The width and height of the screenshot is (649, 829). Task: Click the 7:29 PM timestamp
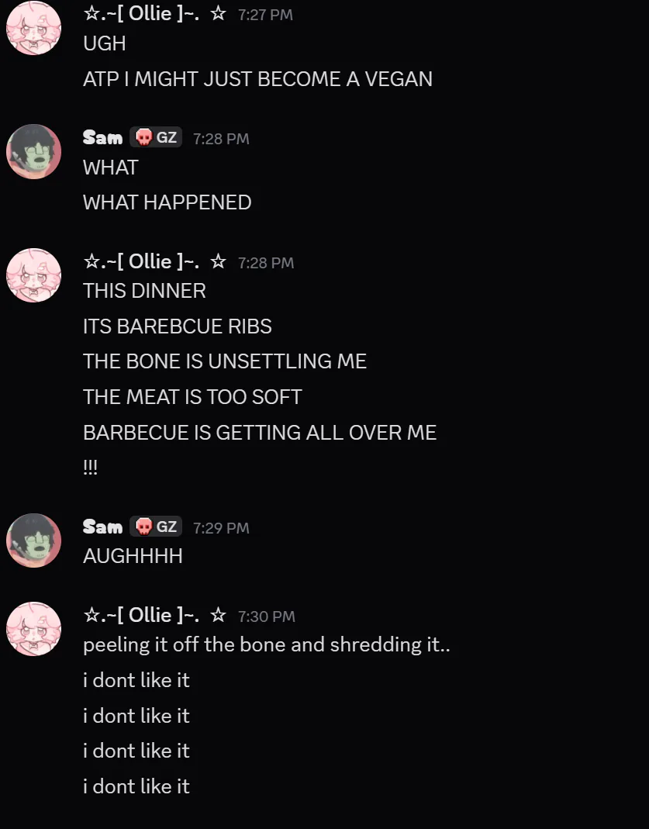tap(221, 528)
